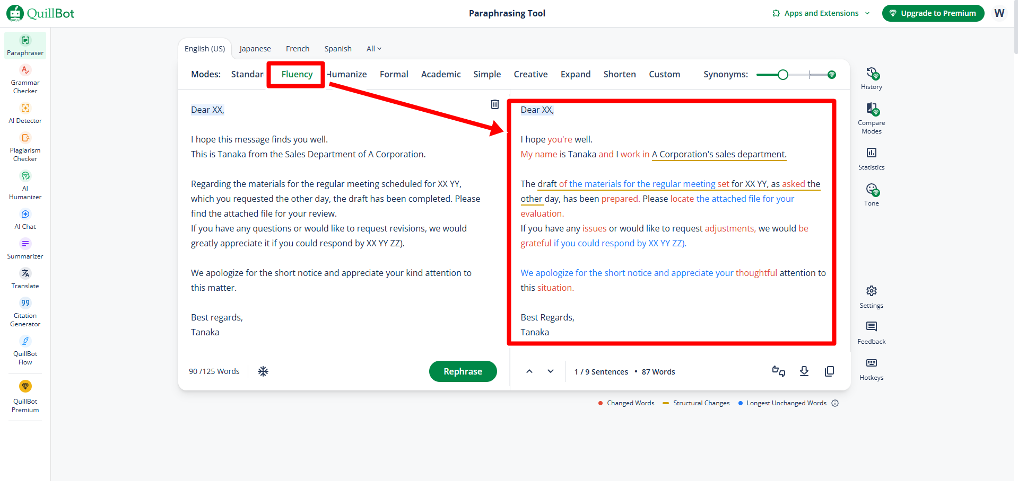The height and width of the screenshot is (481, 1018).
Task: Click 'Structural Changes' legend label
Action: click(x=701, y=403)
